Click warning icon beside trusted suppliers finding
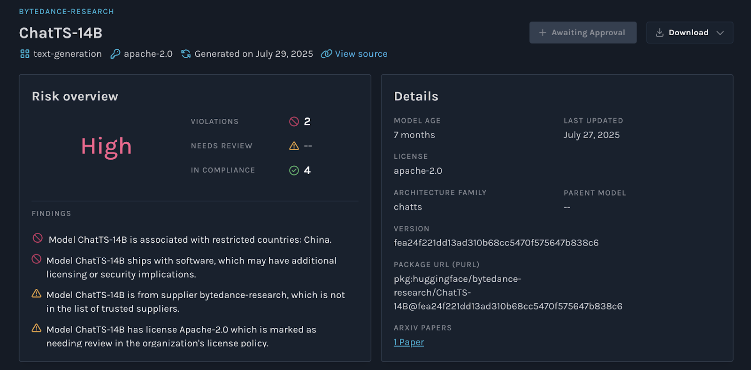751x370 pixels. point(37,293)
